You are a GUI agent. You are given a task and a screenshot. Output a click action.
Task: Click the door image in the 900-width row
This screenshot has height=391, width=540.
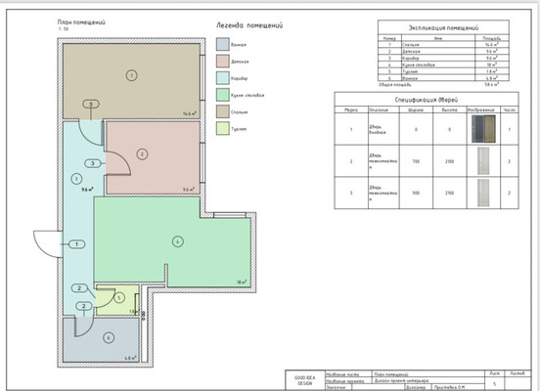pyautogui.click(x=483, y=193)
